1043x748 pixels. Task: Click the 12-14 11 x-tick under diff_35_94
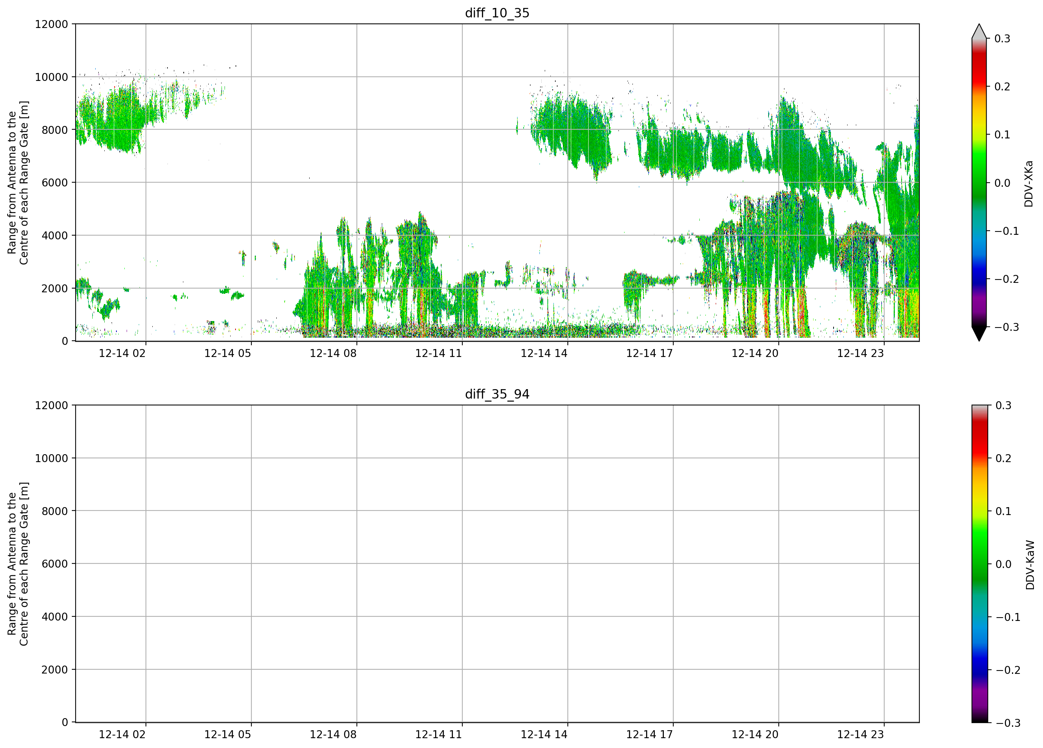click(x=439, y=735)
